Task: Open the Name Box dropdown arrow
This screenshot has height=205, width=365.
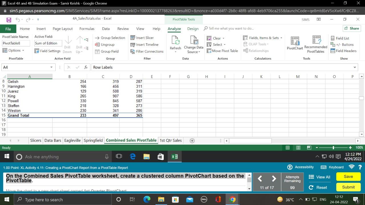Action: (51, 67)
